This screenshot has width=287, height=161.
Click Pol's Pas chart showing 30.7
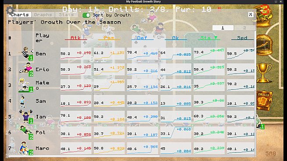(x=109, y=132)
